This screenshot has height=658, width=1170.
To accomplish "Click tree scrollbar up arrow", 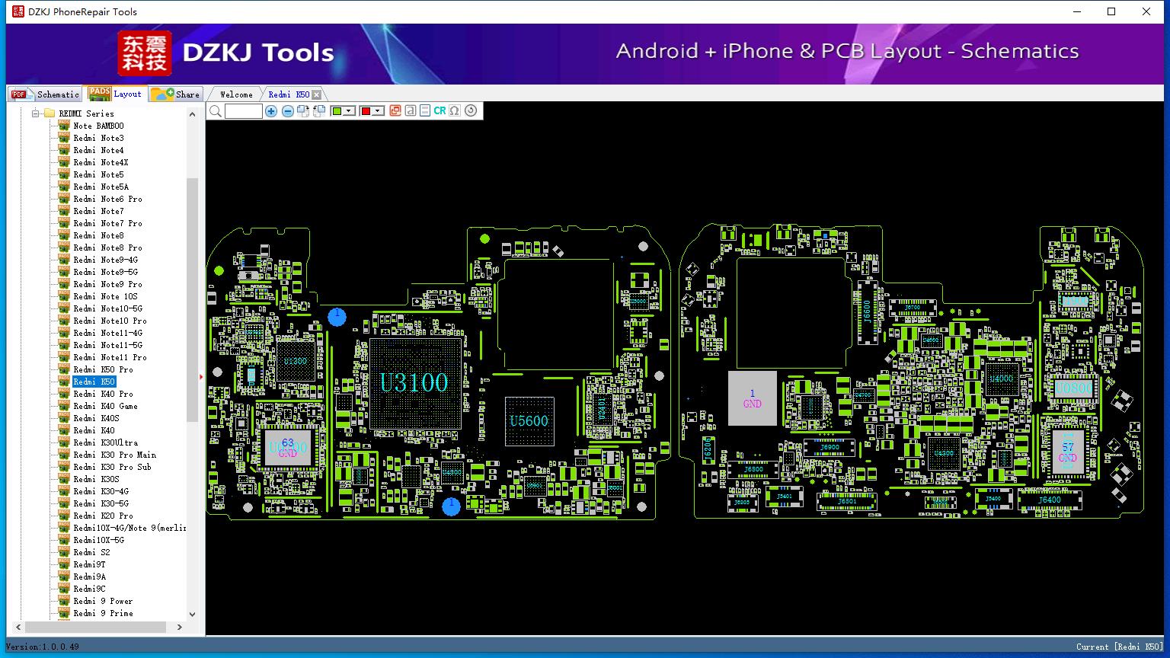I will click(192, 113).
